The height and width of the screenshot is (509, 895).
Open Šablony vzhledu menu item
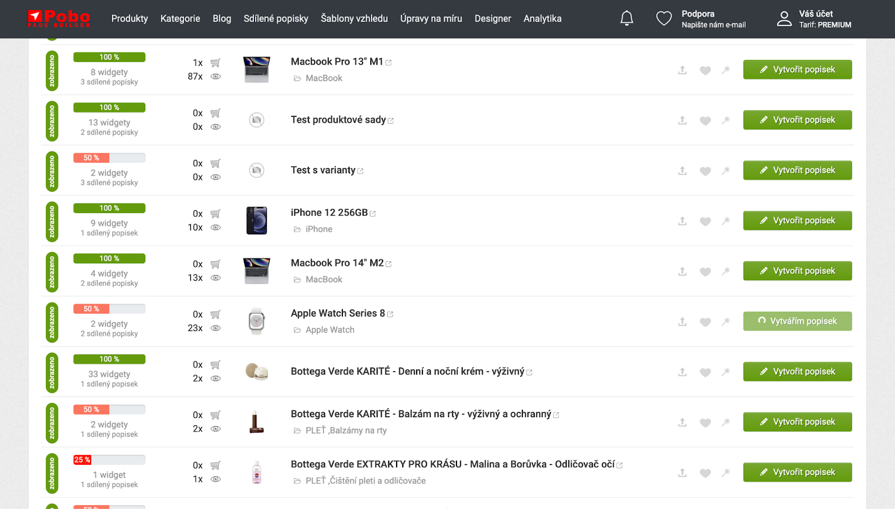354,18
